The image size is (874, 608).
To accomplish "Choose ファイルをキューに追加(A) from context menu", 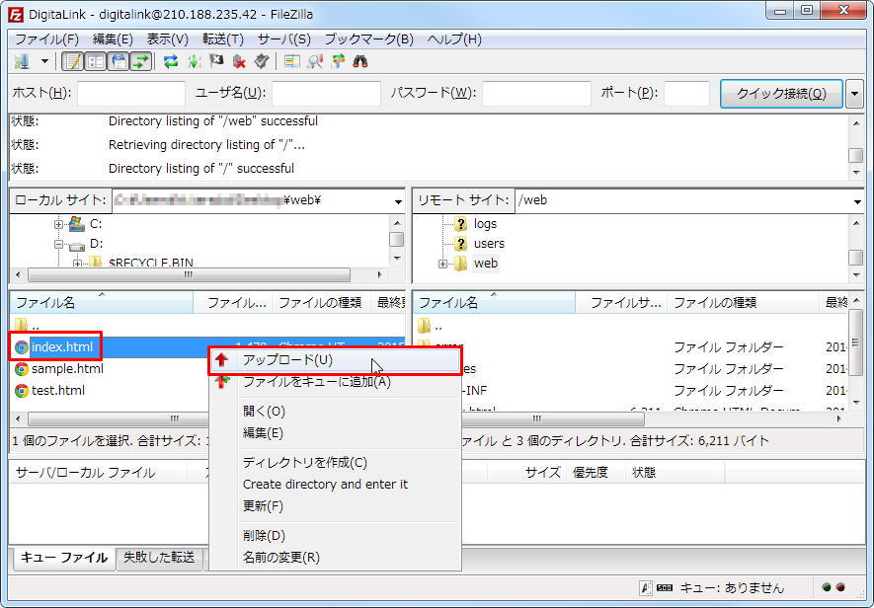I will [335, 382].
